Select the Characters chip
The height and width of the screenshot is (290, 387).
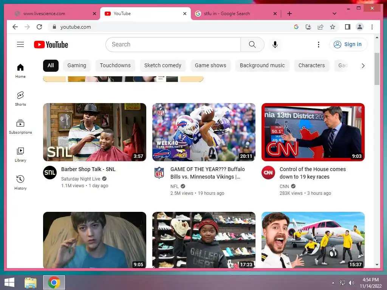pyautogui.click(x=311, y=66)
